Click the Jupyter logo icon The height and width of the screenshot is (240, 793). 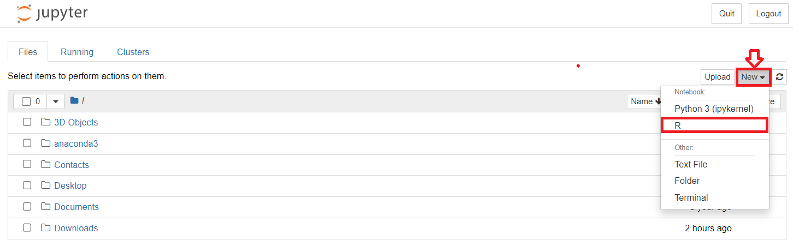(24, 14)
